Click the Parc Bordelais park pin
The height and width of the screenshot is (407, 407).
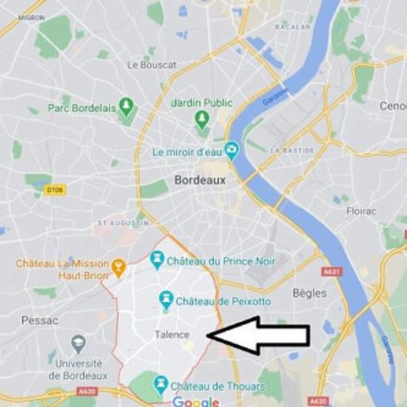coord(126,107)
